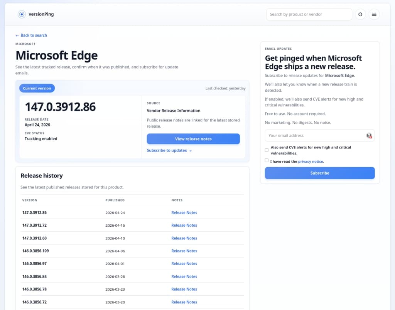Open Release Notes for 146.0.3856.72

184,302
